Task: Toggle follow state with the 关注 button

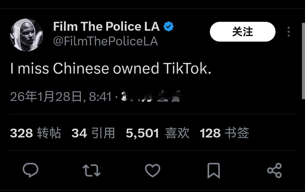Action: pyautogui.click(x=242, y=31)
